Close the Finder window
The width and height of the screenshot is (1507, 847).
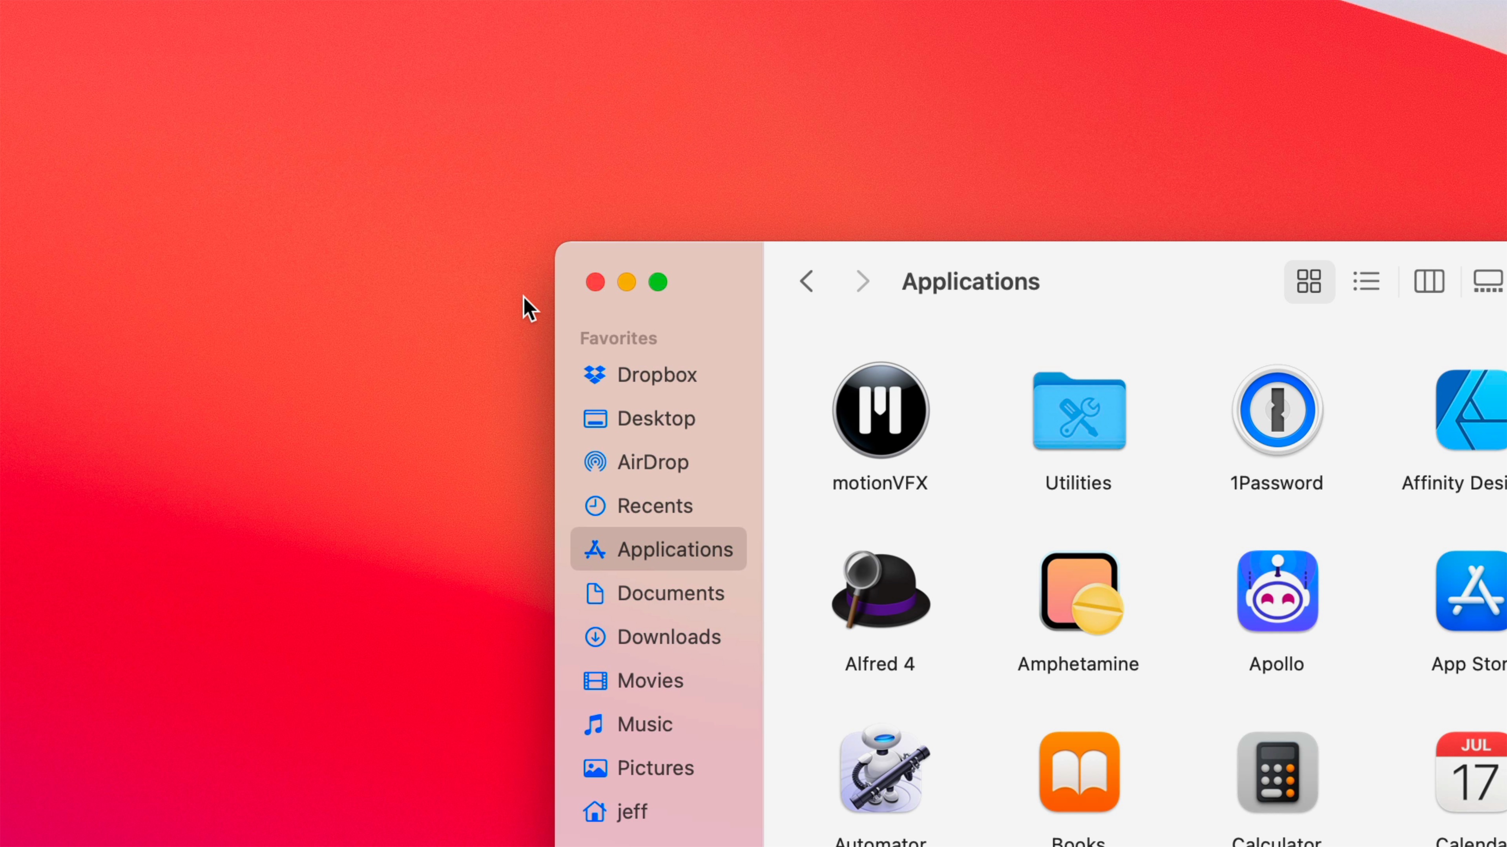(x=595, y=282)
